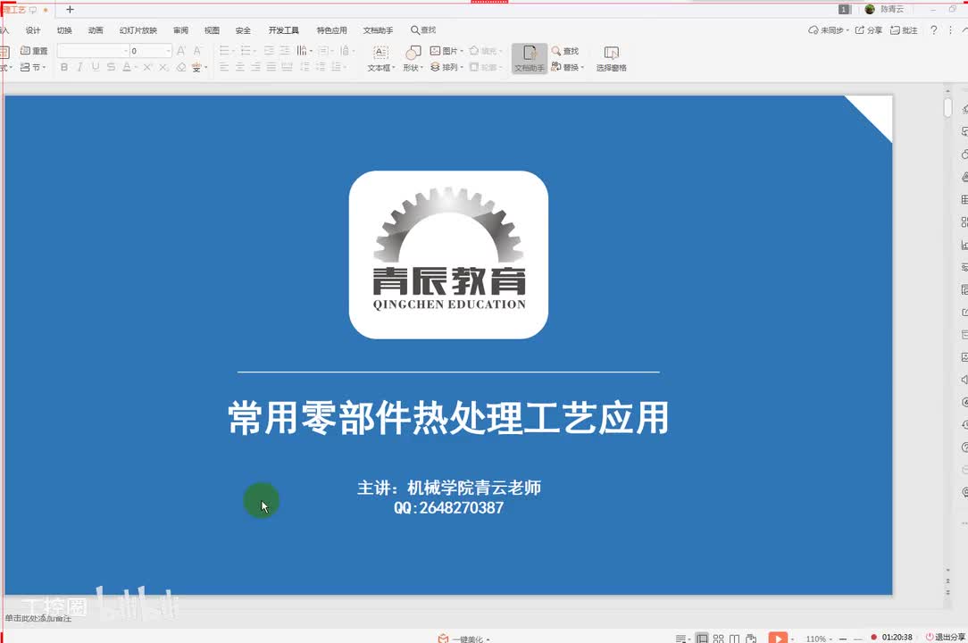Viewport: 968px width, 643px height.
Task: Open the 切换 transitions tab
Action: click(64, 30)
